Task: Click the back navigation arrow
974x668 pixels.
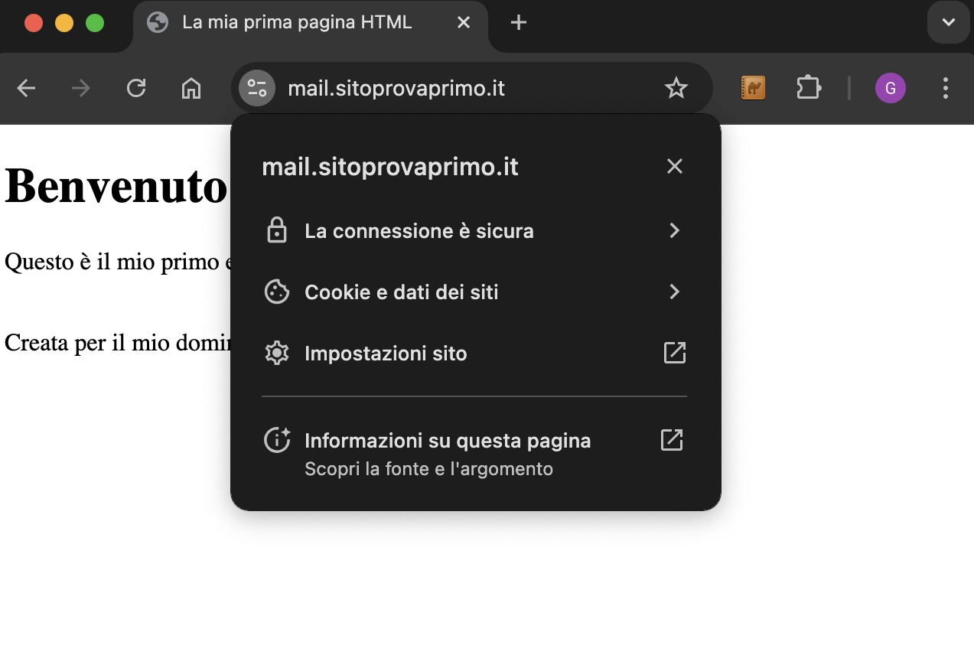Action: point(27,89)
